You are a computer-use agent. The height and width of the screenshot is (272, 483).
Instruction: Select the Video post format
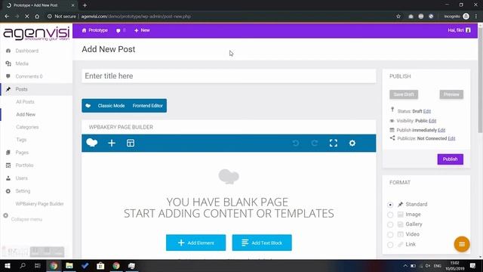(x=390, y=234)
